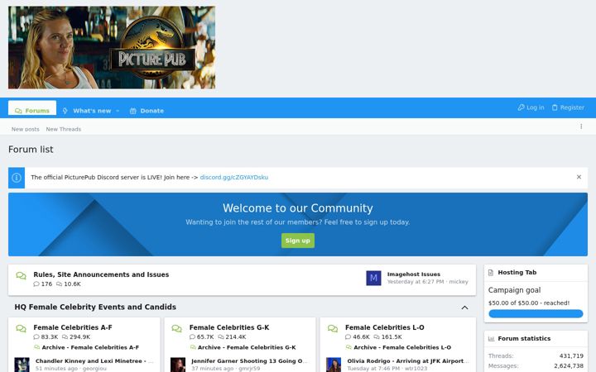Click the PicturePub logo banner

[x=112, y=47]
